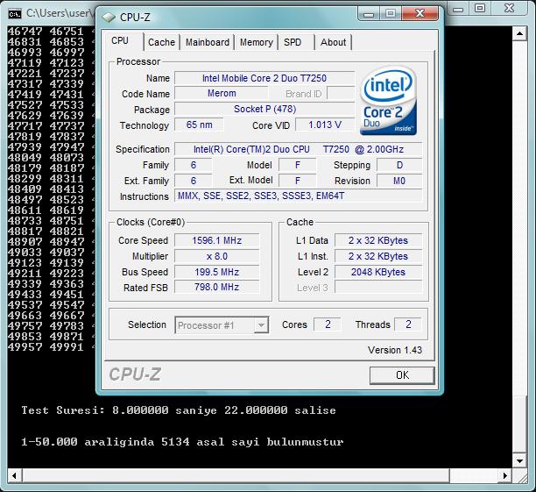Viewport: 536px width, 492px height.
Task: Click the empty Level 3 cache field
Action: pos(378,287)
